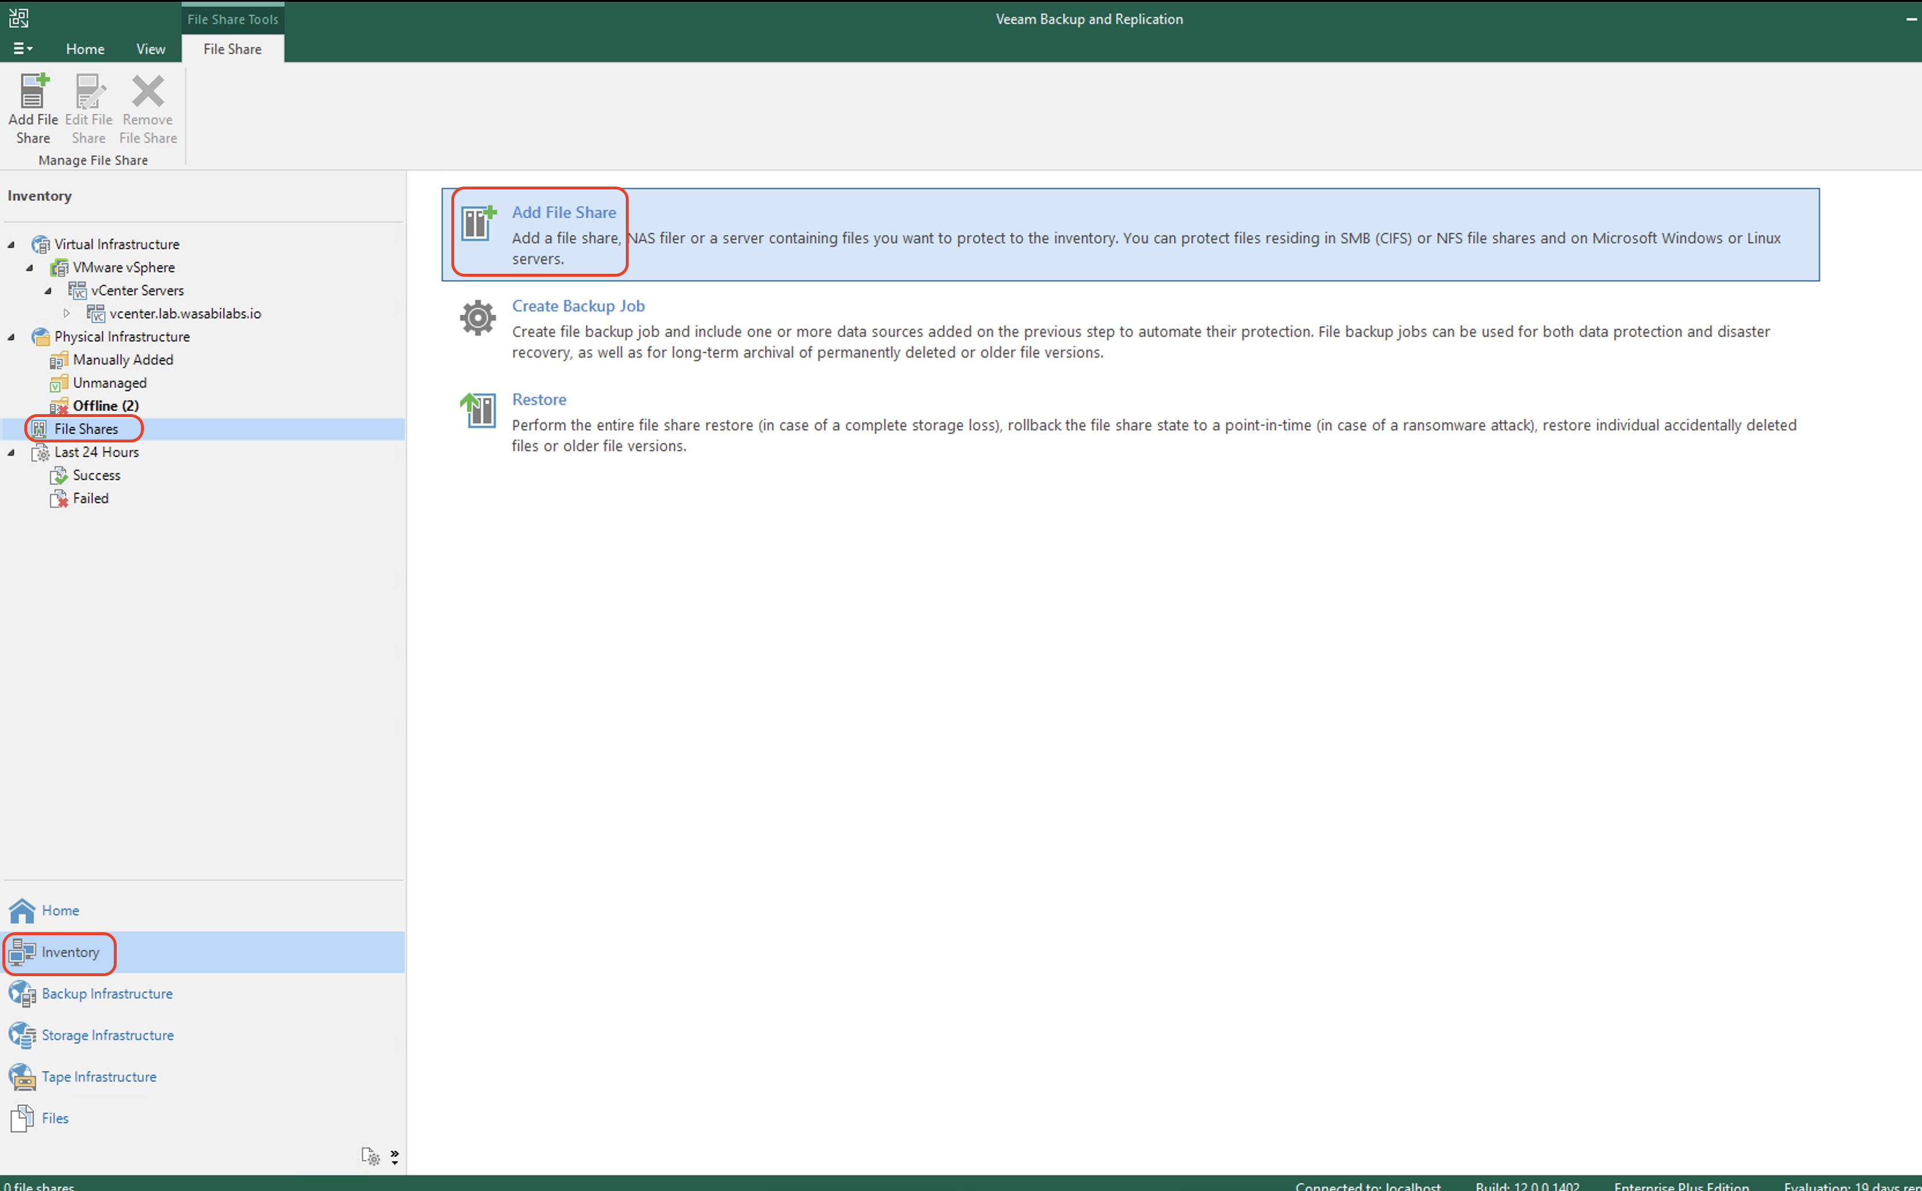
Task: Click the Success status icon
Action: click(59, 475)
